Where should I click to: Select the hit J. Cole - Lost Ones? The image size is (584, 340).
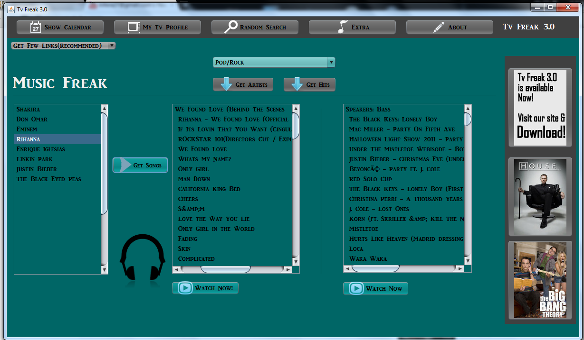(x=404, y=209)
